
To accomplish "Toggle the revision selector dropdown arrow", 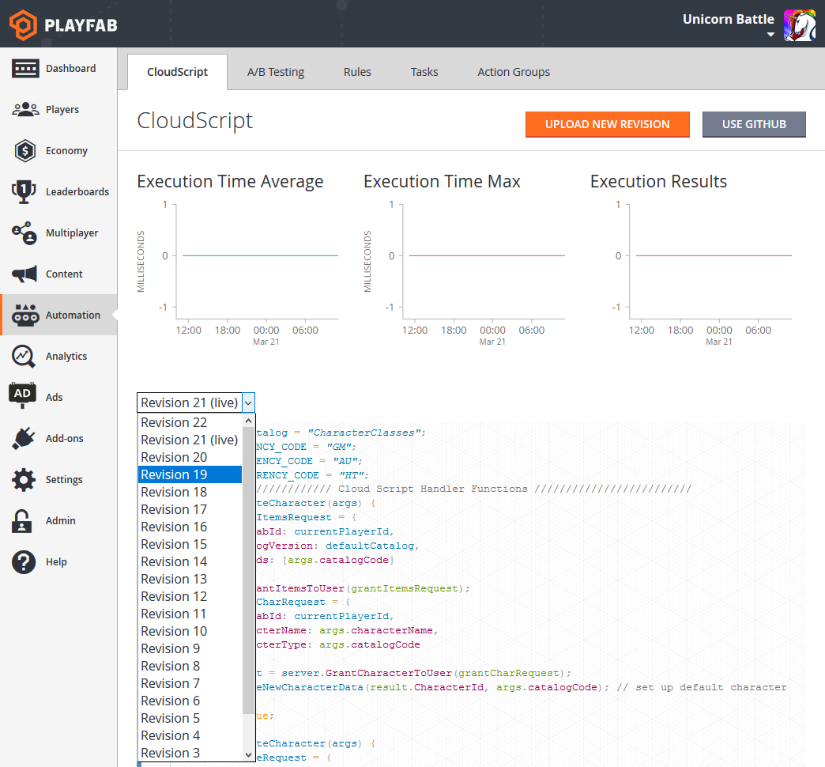I will [248, 402].
